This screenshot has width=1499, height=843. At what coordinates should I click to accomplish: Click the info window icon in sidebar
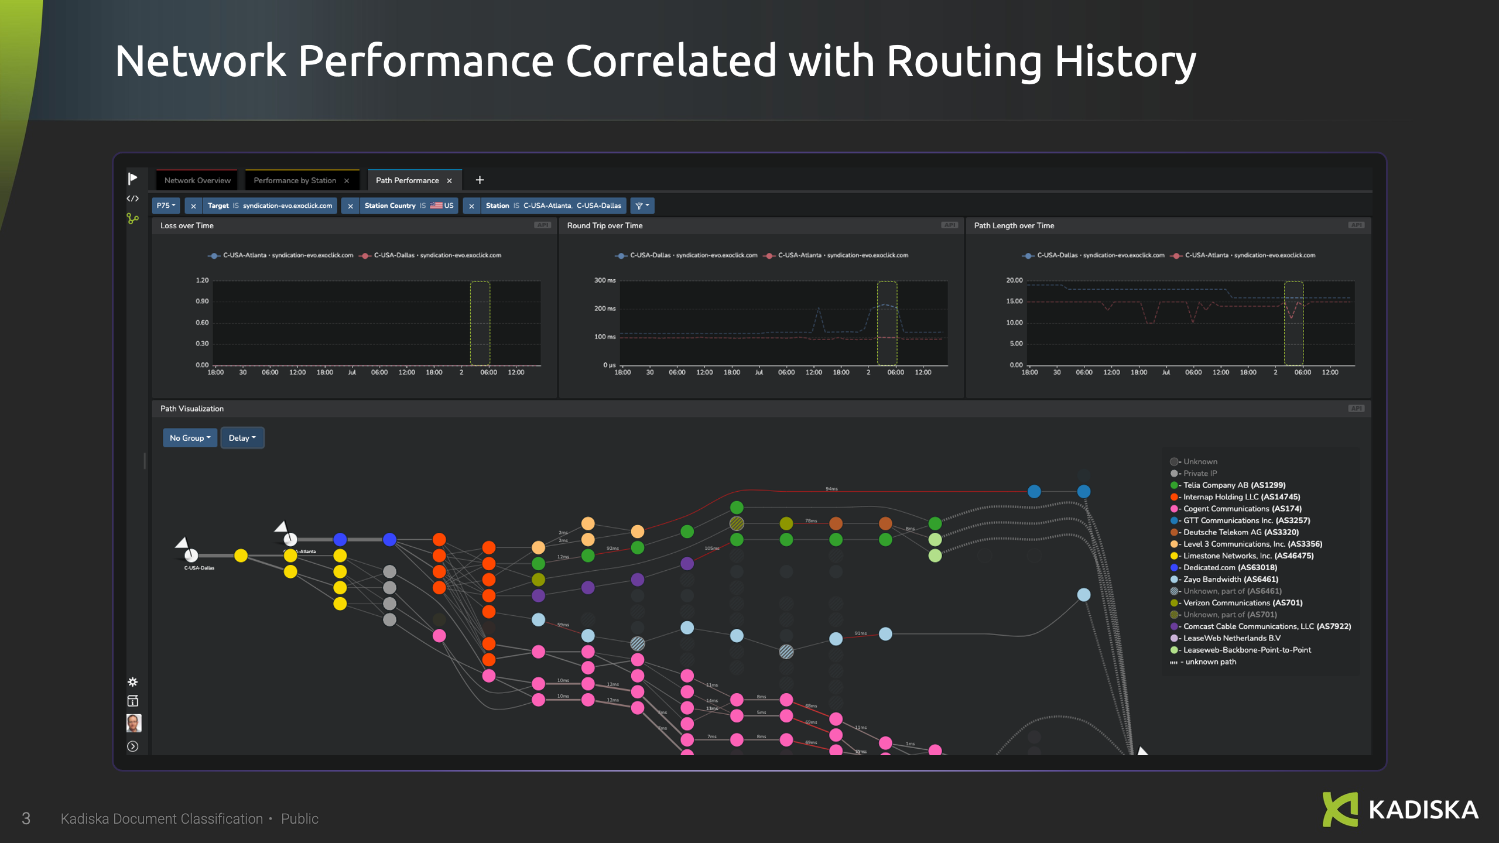(x=133, y=701)
